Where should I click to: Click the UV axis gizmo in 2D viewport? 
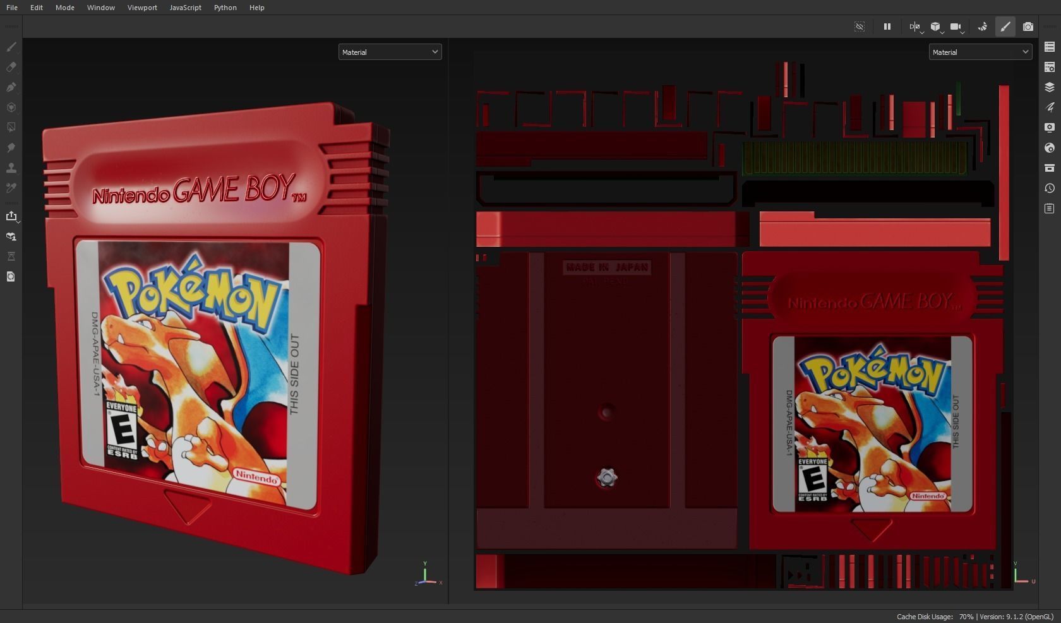1023,573
